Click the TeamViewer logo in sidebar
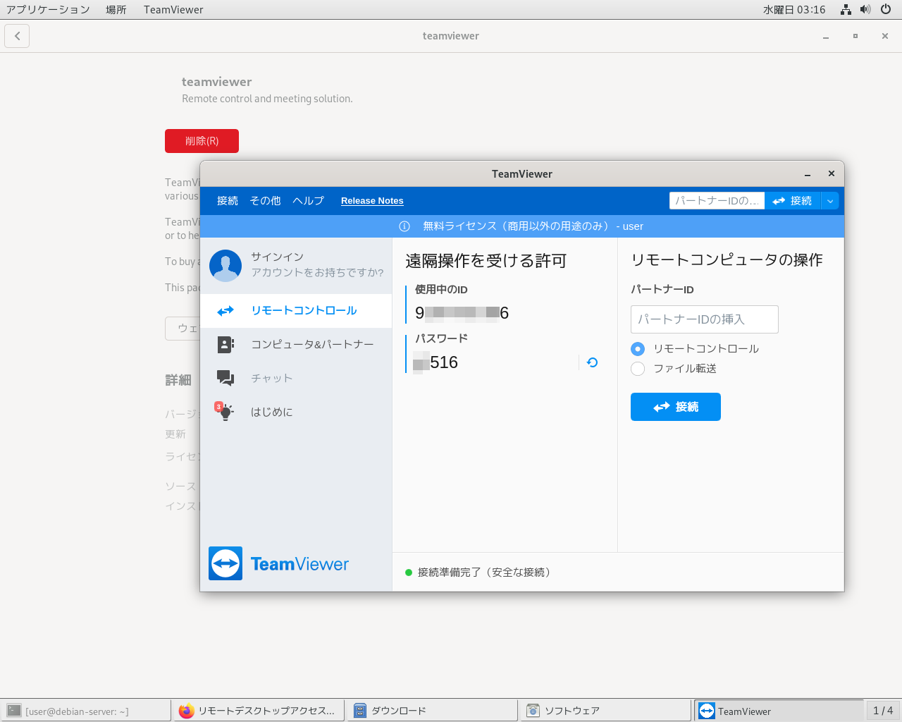The height and width of the screenshot is (722, 902). (x=225, y=563)
